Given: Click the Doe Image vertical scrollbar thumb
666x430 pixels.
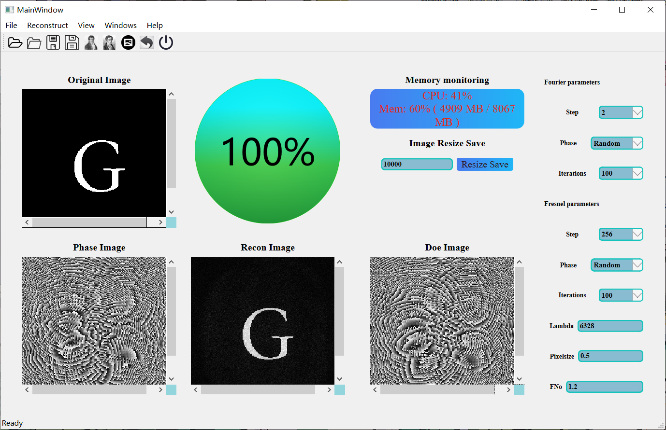Looking at the screenshot, I should point(520,311).
